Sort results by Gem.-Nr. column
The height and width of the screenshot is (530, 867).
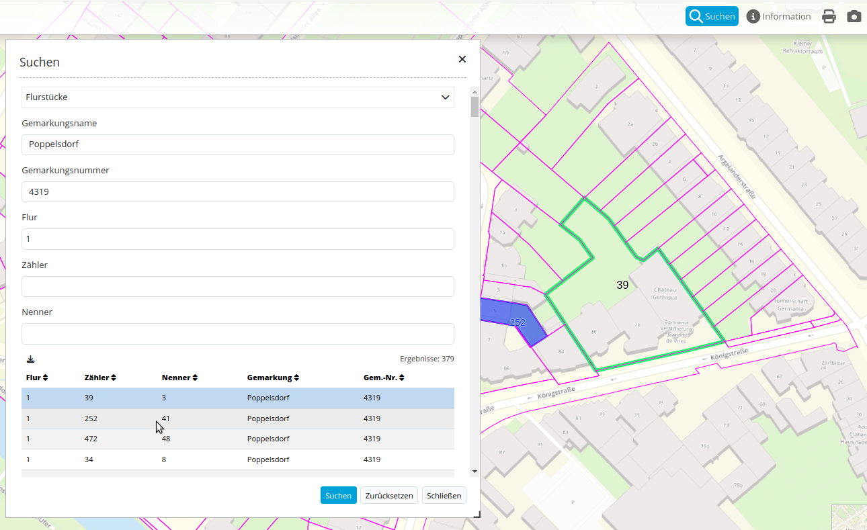[384, 378]
